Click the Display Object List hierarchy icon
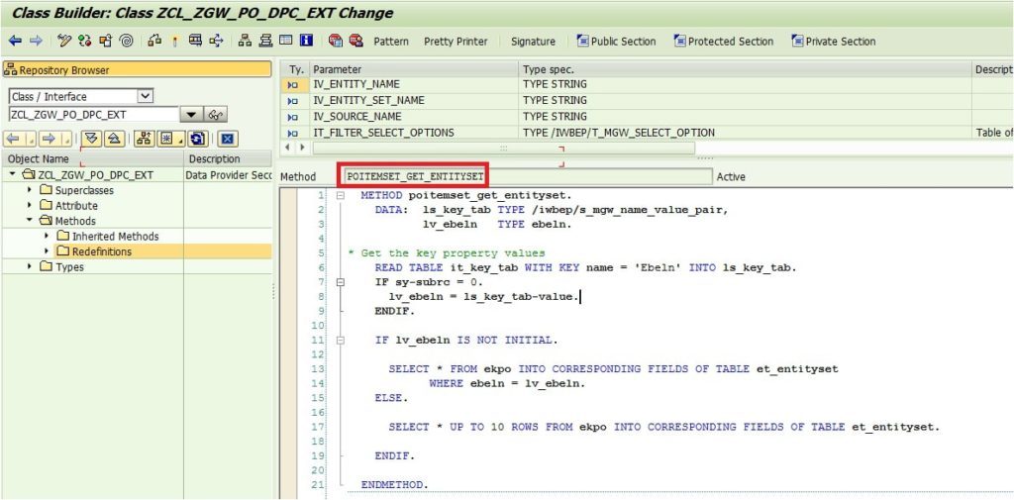 (246, 41)
